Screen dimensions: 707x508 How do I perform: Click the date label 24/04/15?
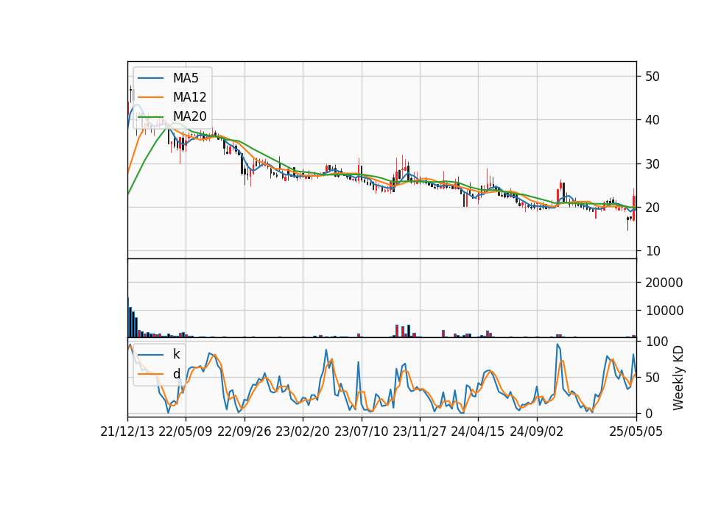coord(477,431)
